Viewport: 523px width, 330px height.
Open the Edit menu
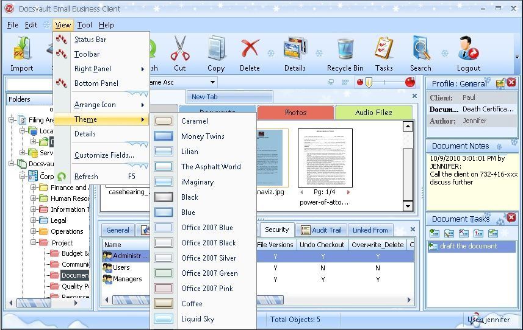tap(31, 25)
